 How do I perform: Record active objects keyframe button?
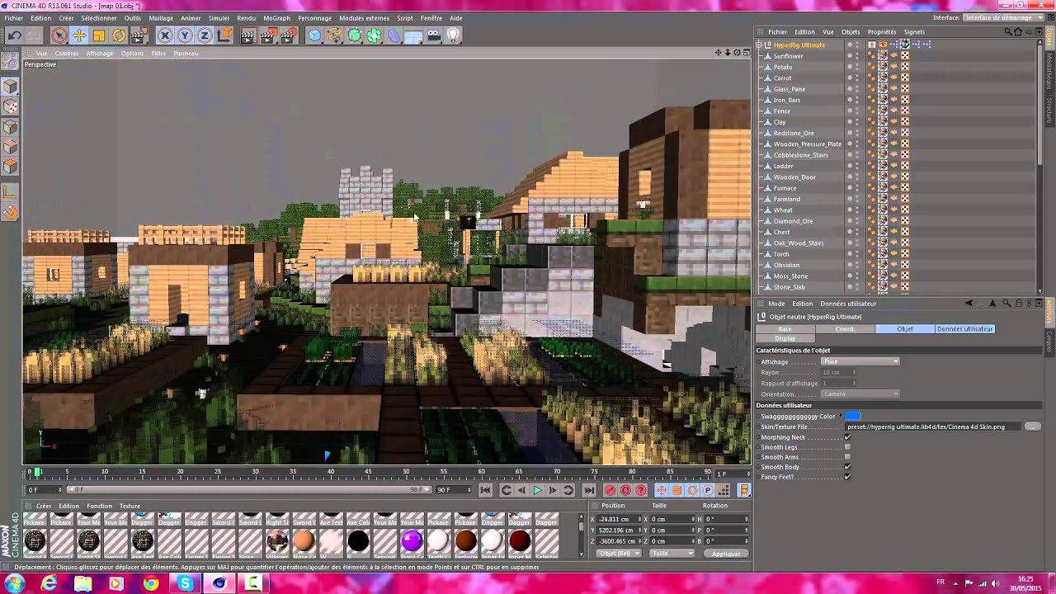tap(610, 490)
